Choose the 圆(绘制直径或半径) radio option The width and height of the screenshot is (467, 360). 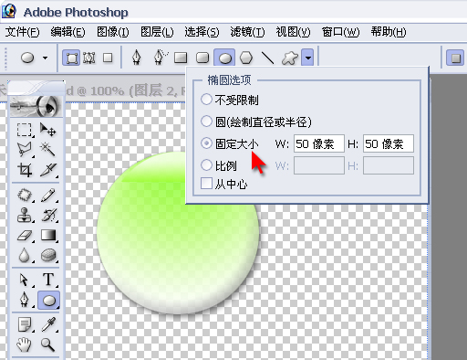(x=206, y=122)
